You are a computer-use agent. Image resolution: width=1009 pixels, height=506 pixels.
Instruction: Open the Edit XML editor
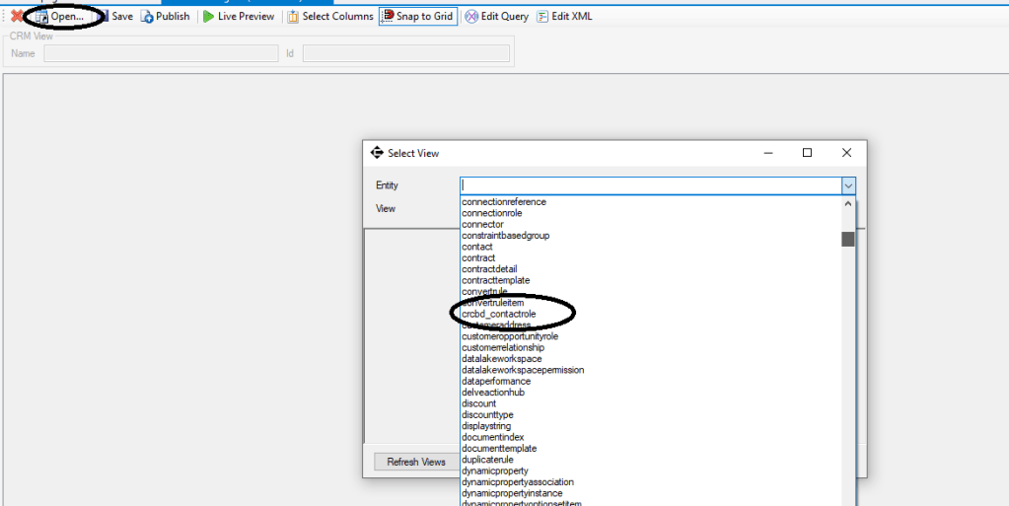tap(542, 17)
